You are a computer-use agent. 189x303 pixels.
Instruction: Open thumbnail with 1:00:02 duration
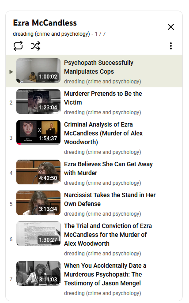click(x=38, y=71)
